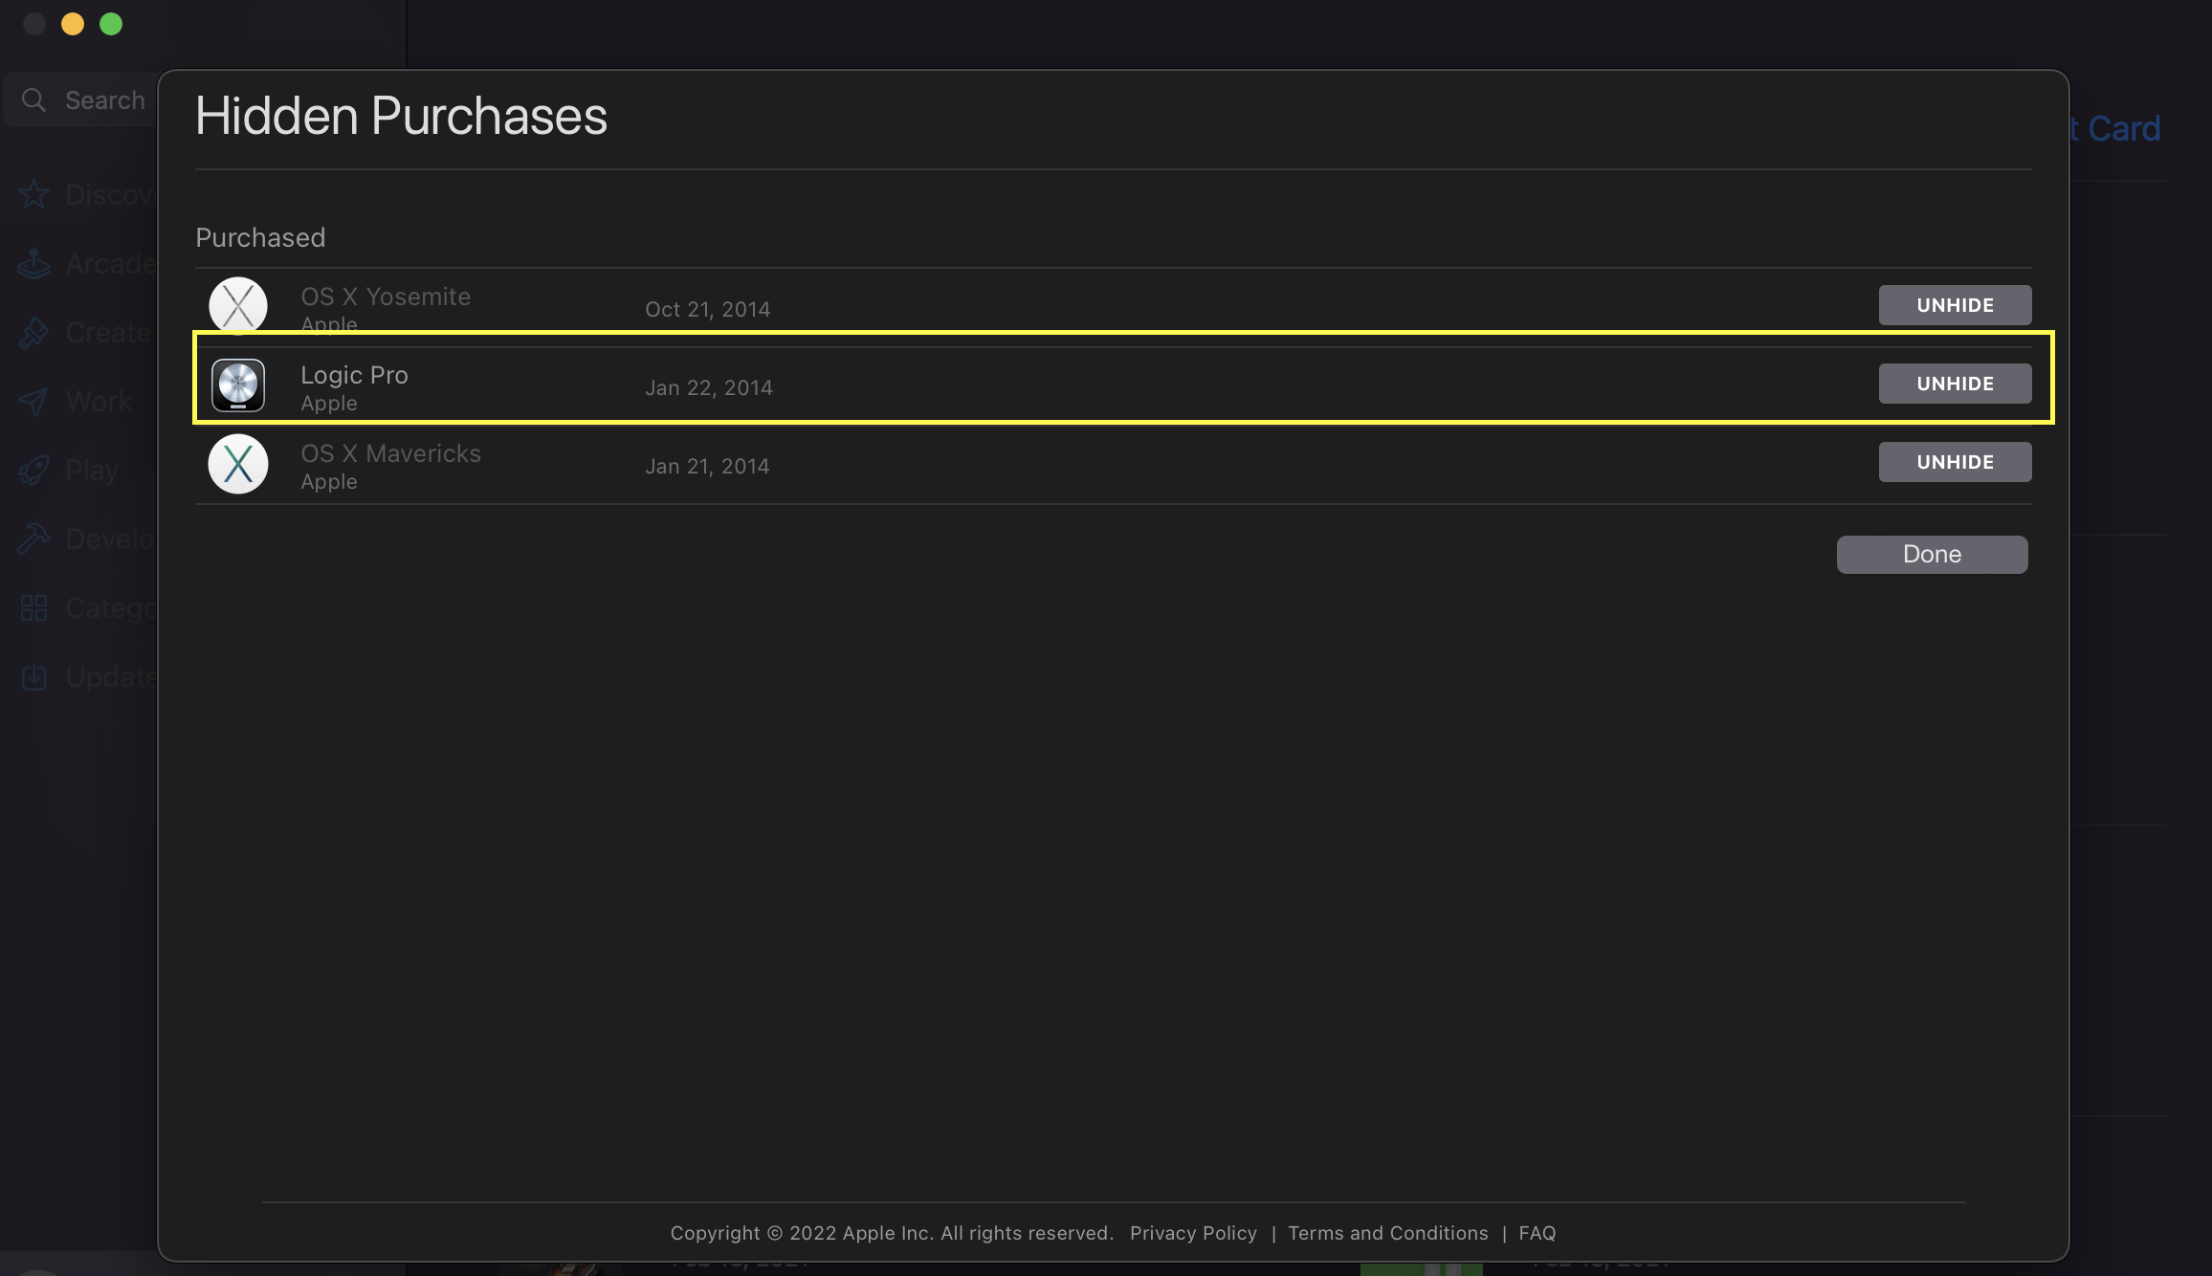Click the Develop hammer icon in sidebar
Viewport: 2212px width, 1276px height.
coord(34,539)
